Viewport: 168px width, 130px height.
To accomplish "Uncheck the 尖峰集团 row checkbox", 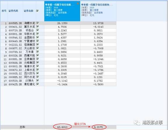I will pyautogui.click(x=38, y=63).
